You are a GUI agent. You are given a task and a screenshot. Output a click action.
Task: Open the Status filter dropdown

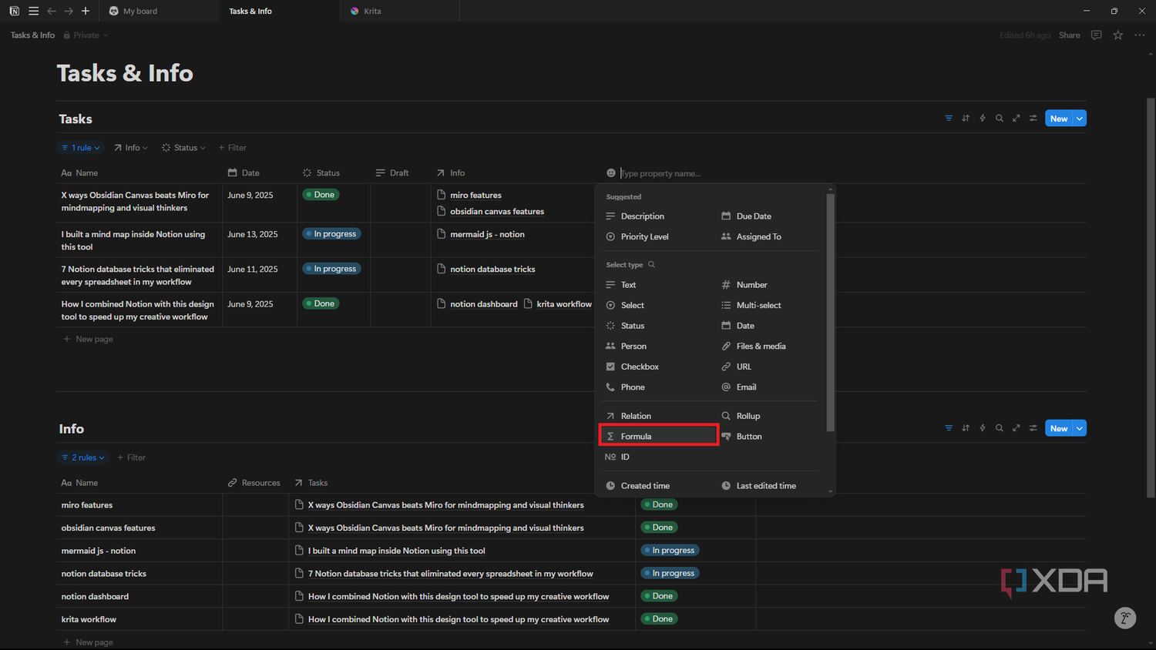[184, 148]
